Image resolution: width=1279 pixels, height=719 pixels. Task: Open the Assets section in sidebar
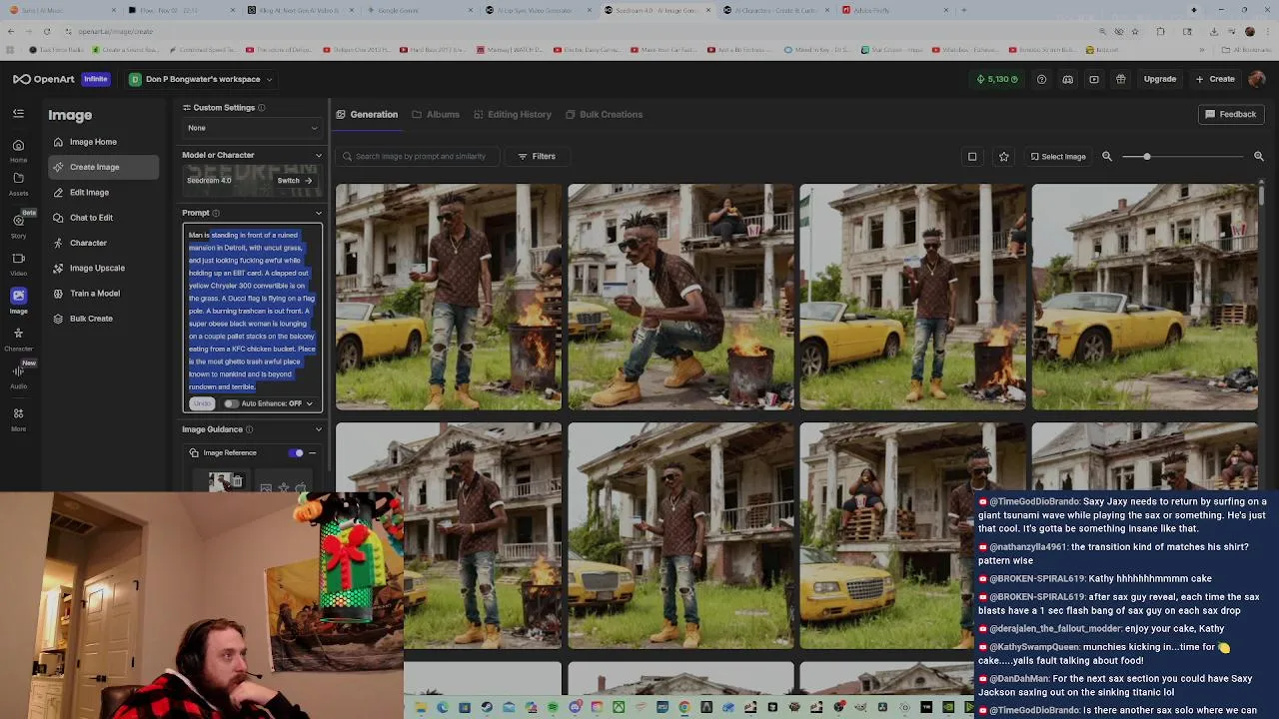tap(18, 184)
